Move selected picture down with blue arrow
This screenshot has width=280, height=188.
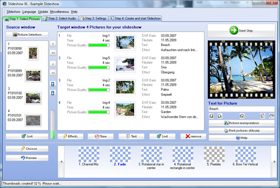[53, 93]
